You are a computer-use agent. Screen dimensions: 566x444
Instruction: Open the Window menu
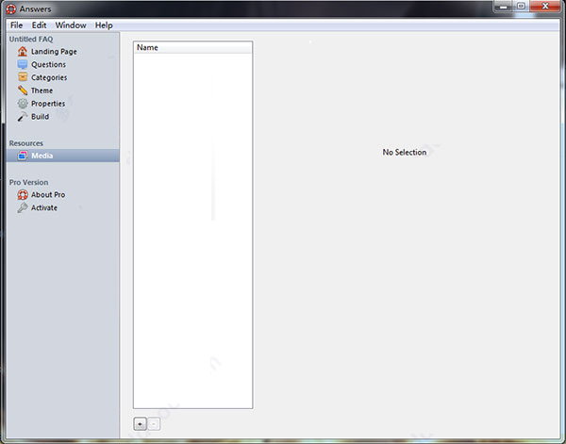click(x=71, y=25)
